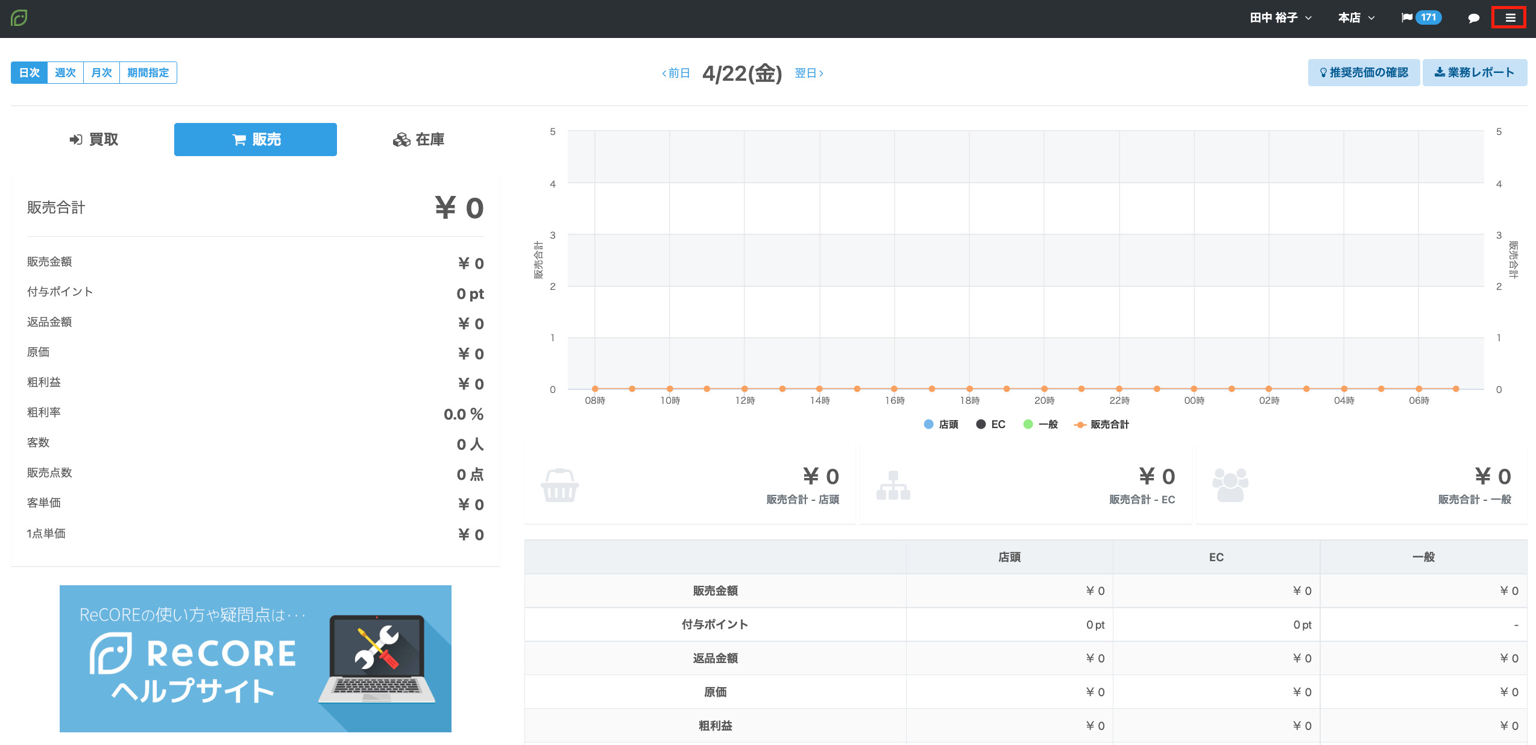1536x745 pixels.
Task: Toggle 店頭 series in chart legend
Action: tap(941, 424)
